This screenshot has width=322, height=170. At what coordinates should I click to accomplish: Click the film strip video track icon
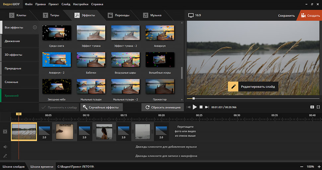(5, 132)
